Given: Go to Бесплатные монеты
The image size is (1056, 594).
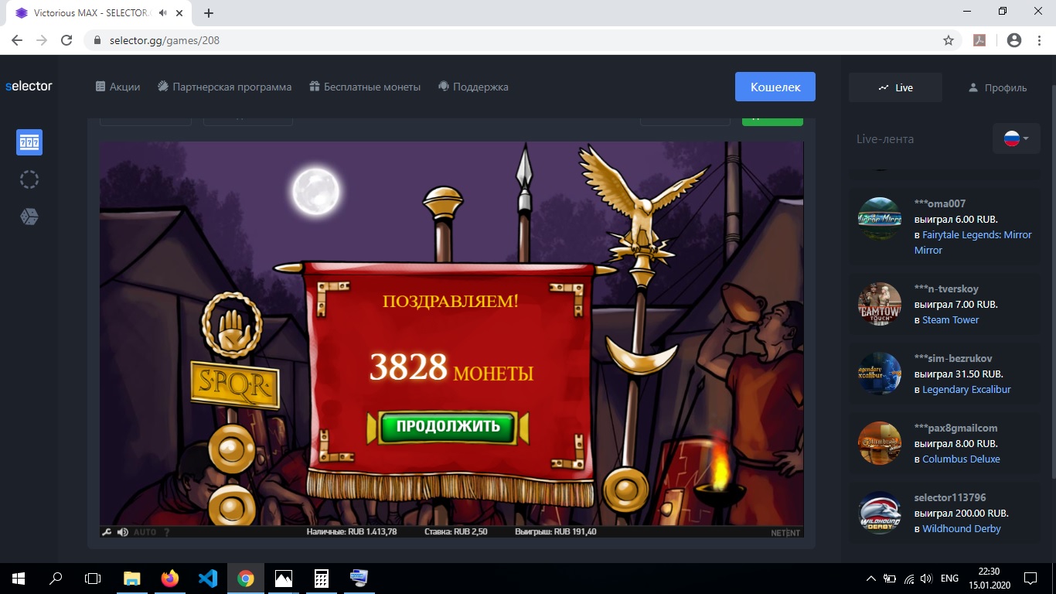Looking at the screenshot, I should [365, 87].
